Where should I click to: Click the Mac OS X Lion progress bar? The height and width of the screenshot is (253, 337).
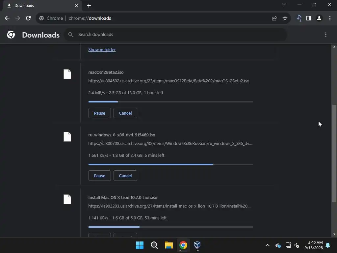tap(170, 227)
